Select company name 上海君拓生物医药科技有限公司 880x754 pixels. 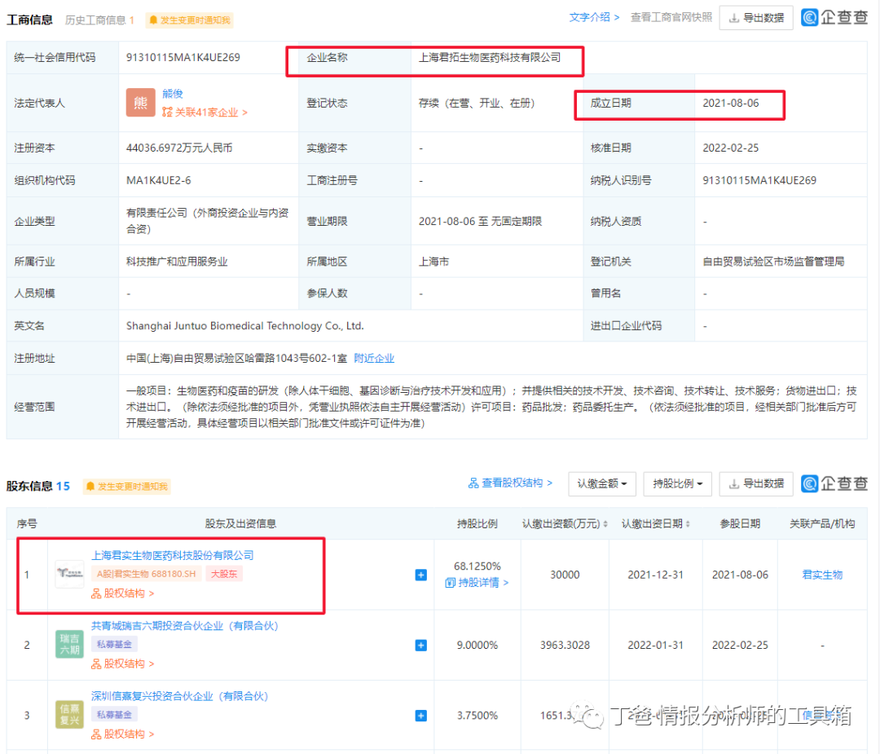click(490, 57)
